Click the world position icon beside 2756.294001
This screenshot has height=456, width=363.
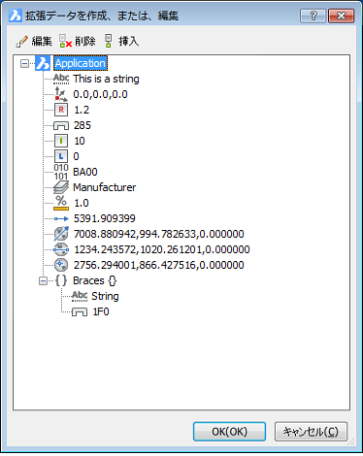tap(61, 265)
